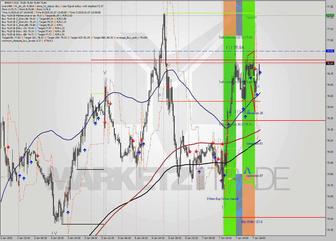Viewport: 336px width, 241px height.
Task: Click the 77.35 price axis value
Action: pyautogui.click(x=330, y=7)
